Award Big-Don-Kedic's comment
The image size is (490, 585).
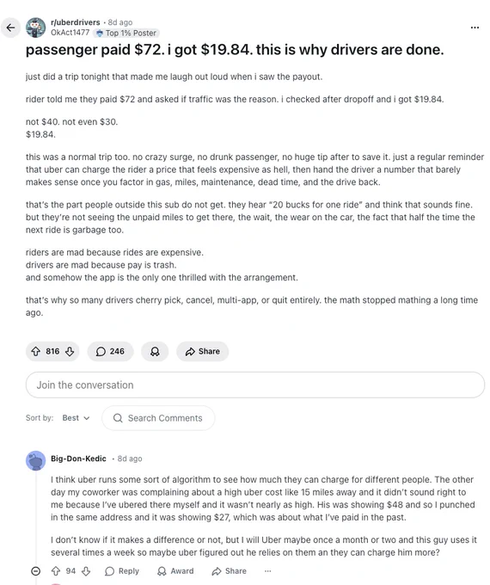pos(175,571)
